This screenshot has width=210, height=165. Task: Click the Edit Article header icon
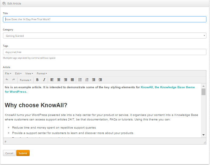4,4
